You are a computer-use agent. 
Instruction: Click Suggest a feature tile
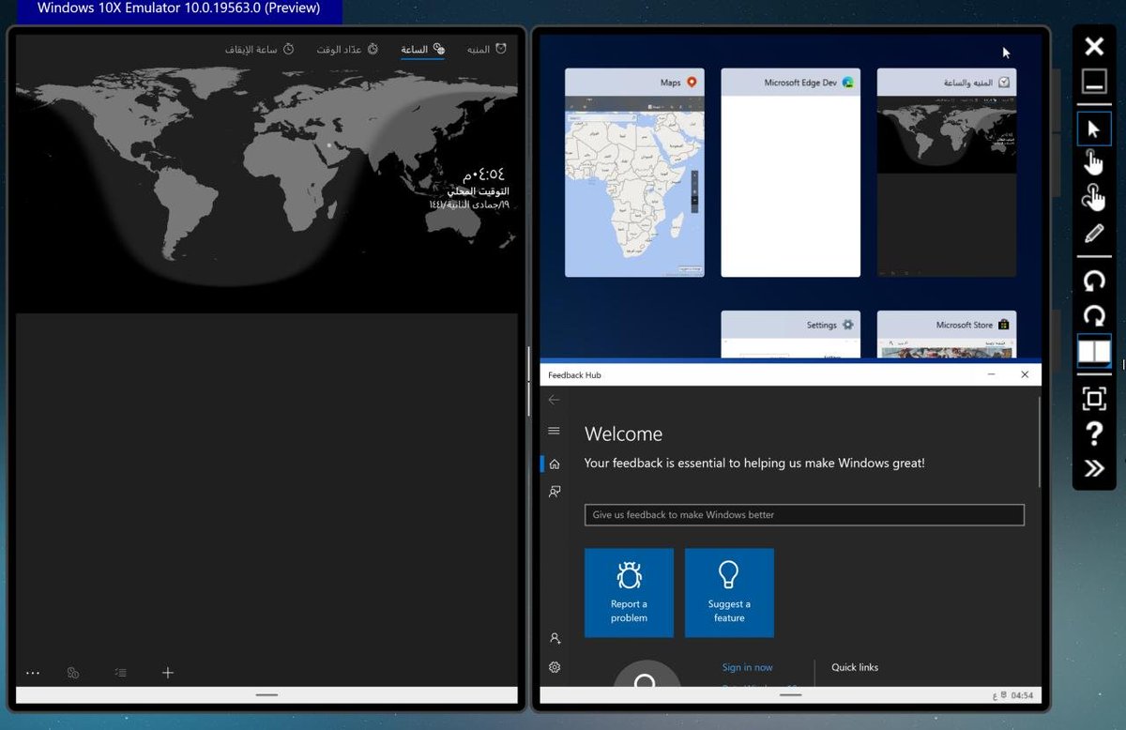[729, 593]
